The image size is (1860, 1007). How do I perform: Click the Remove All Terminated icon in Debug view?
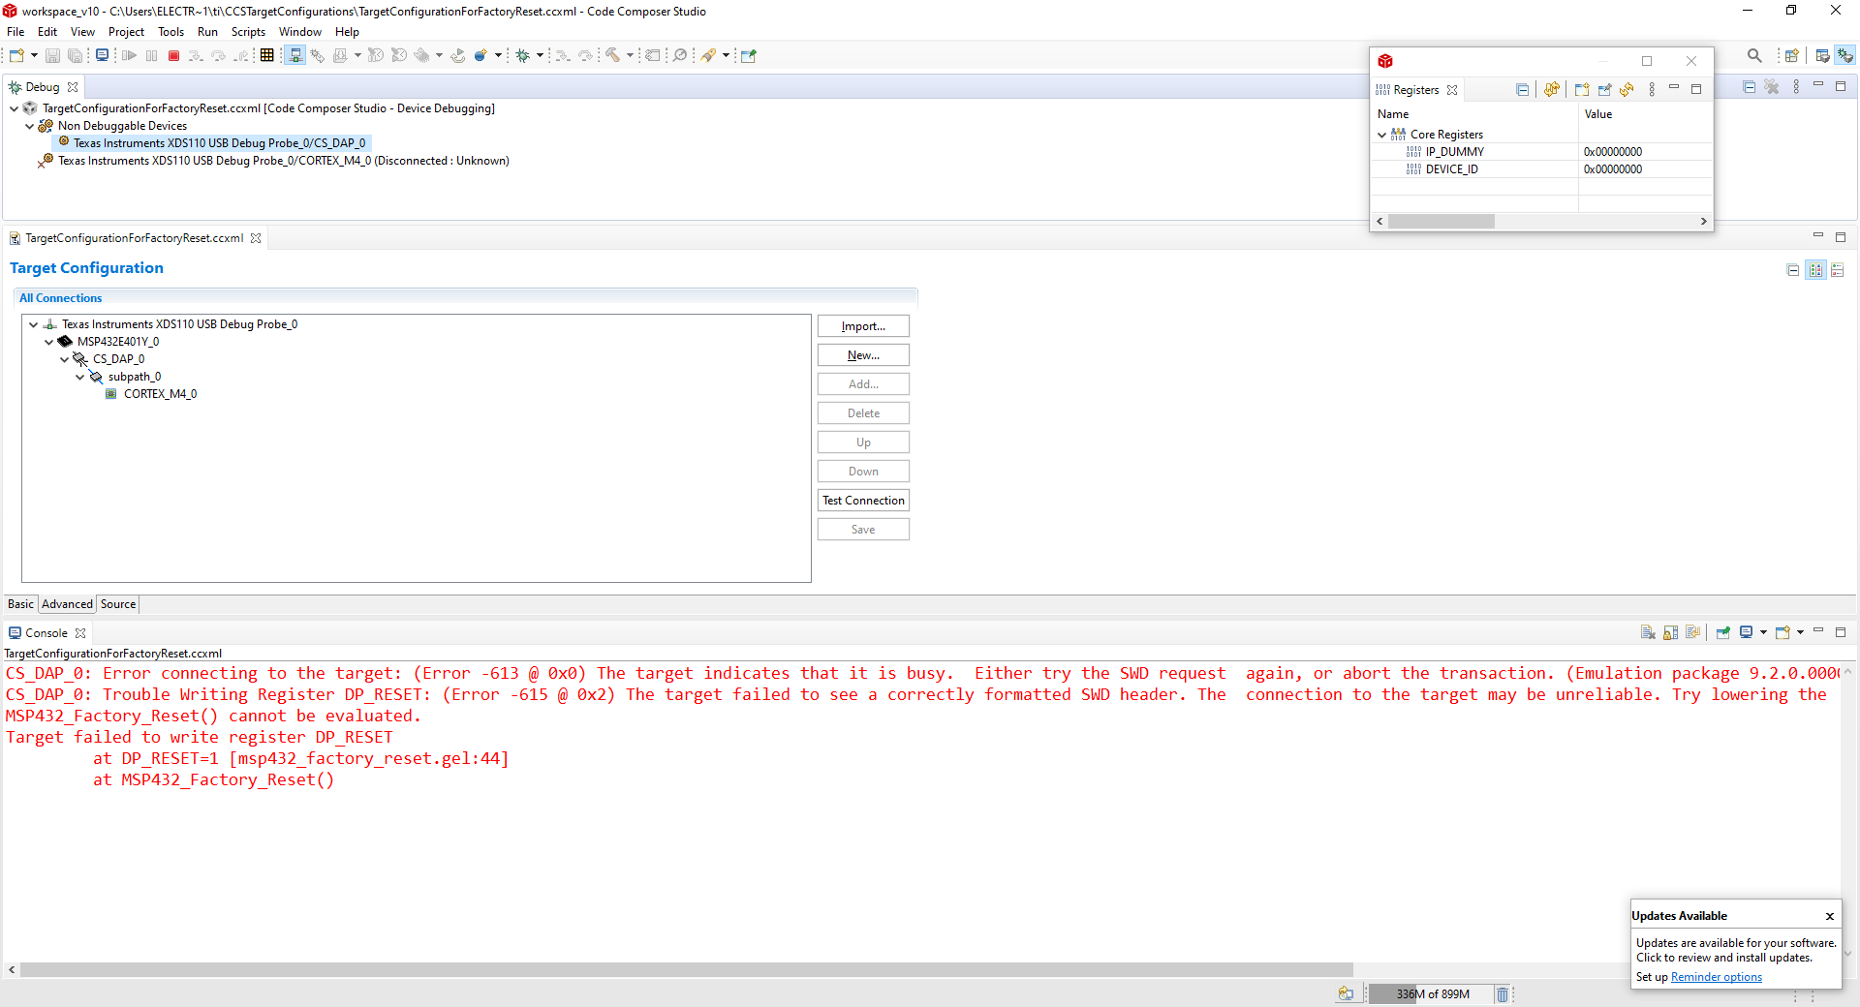coord(1772,87)
